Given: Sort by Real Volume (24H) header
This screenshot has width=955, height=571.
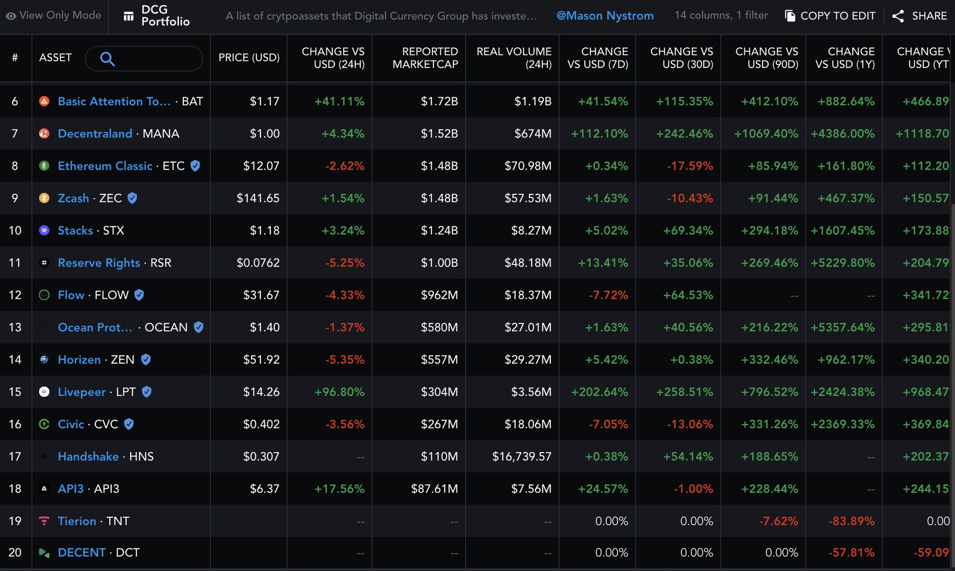Looking at the screenshot, I should coord(514,58).
